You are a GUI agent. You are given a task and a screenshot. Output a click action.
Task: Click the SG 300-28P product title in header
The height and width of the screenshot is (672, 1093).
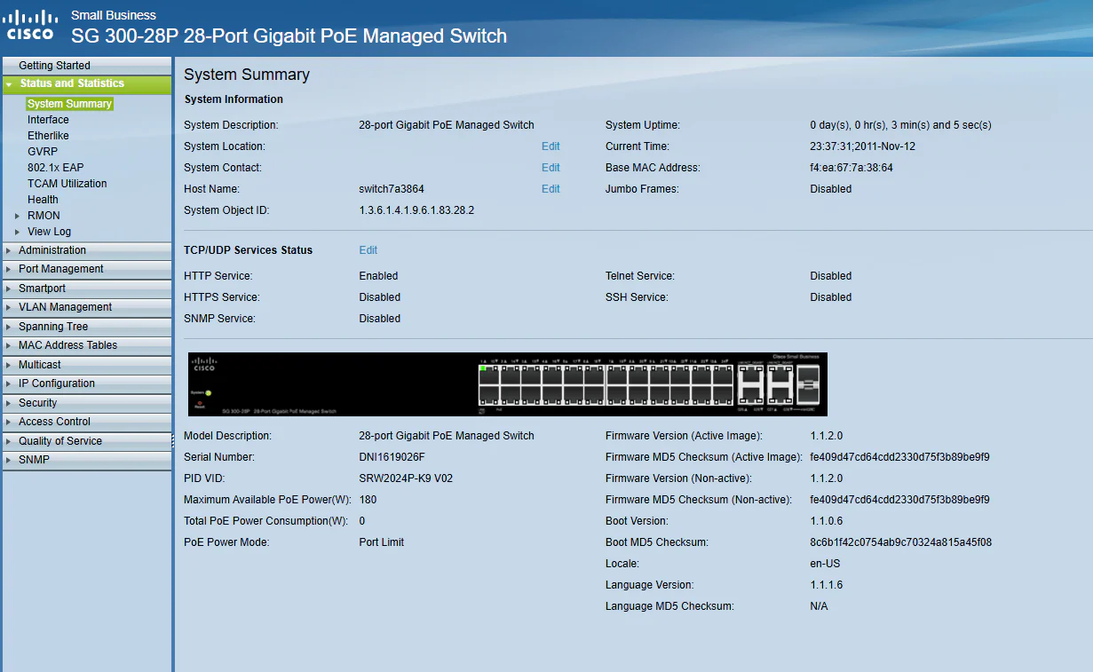click(289, 36)
